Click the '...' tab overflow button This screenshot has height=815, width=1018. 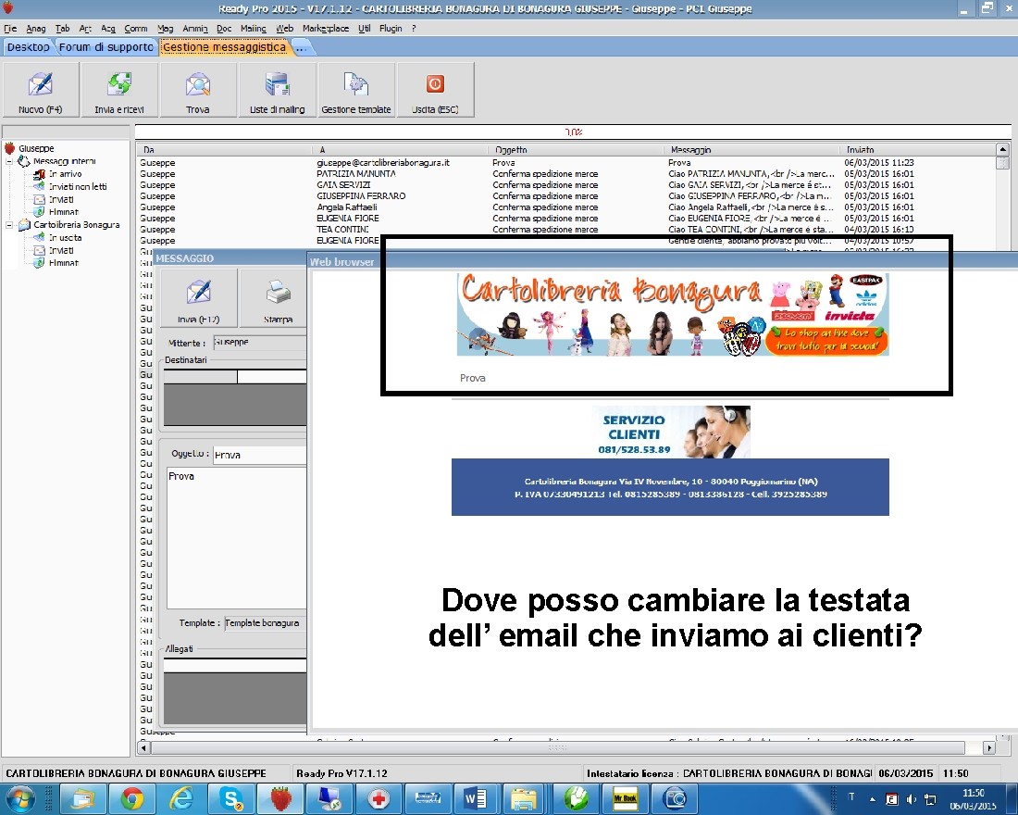click(300, 47)
